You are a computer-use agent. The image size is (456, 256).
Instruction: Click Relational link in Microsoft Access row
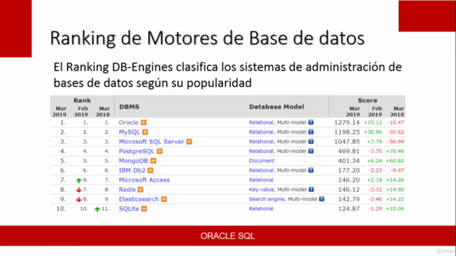pyautogui.click(x=261, y=180)
